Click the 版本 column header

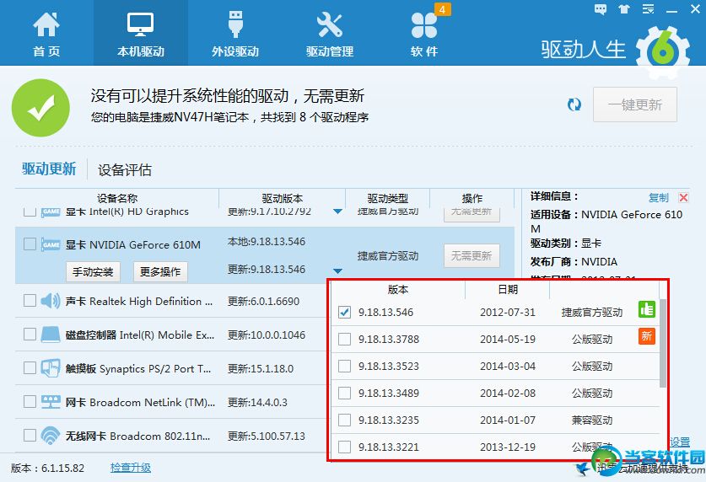tap(397, 289)
